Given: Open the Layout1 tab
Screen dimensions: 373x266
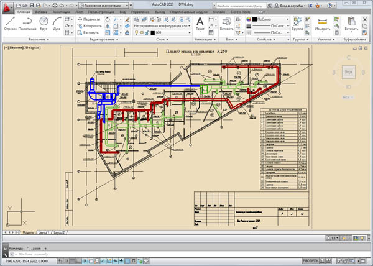Looking at the screenshot, I should tap(44, 232).
